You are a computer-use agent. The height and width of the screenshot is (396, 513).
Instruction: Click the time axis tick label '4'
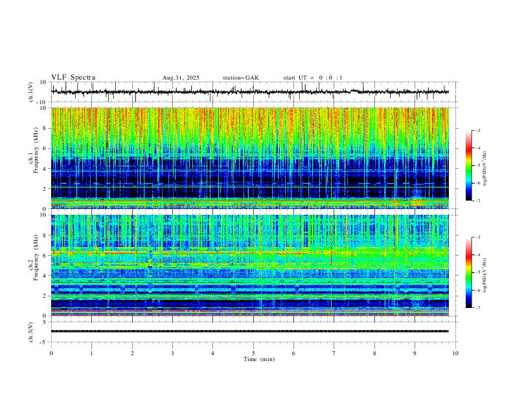212,353
